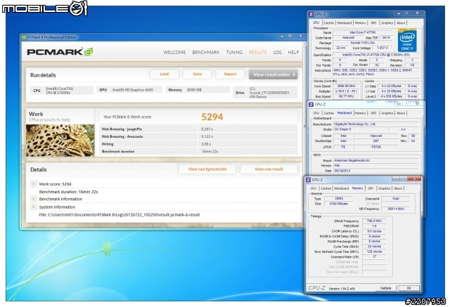
Task: Click the G1.Sniper 5 model field
Action: click(359, 129)
